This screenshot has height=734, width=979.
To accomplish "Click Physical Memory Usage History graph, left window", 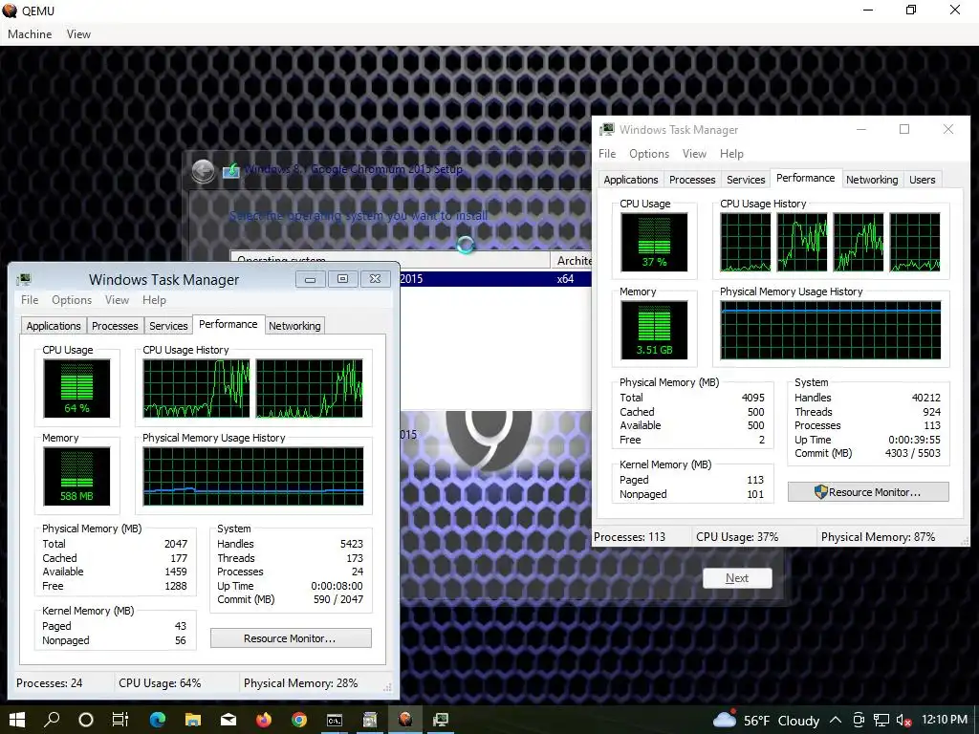I will tap(252, 476).
